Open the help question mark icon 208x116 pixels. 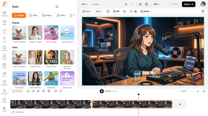pyautogui.click(x=146, y=4)
